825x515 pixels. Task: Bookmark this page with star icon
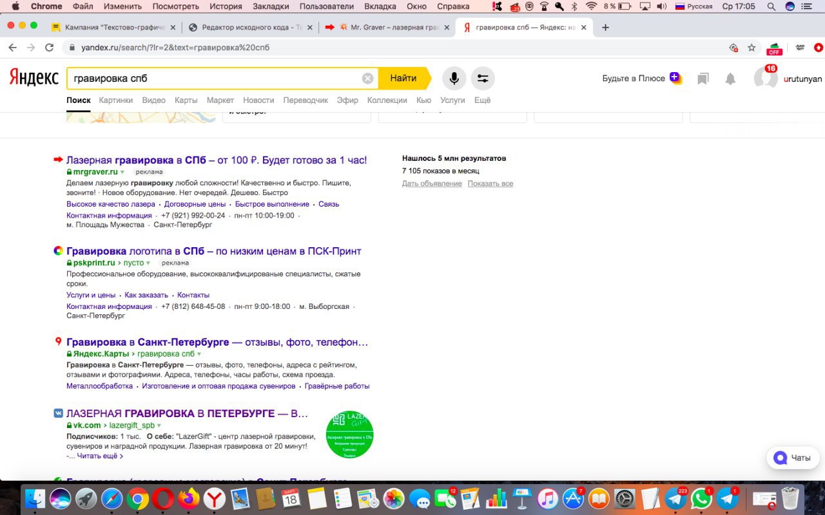(752, 48)
